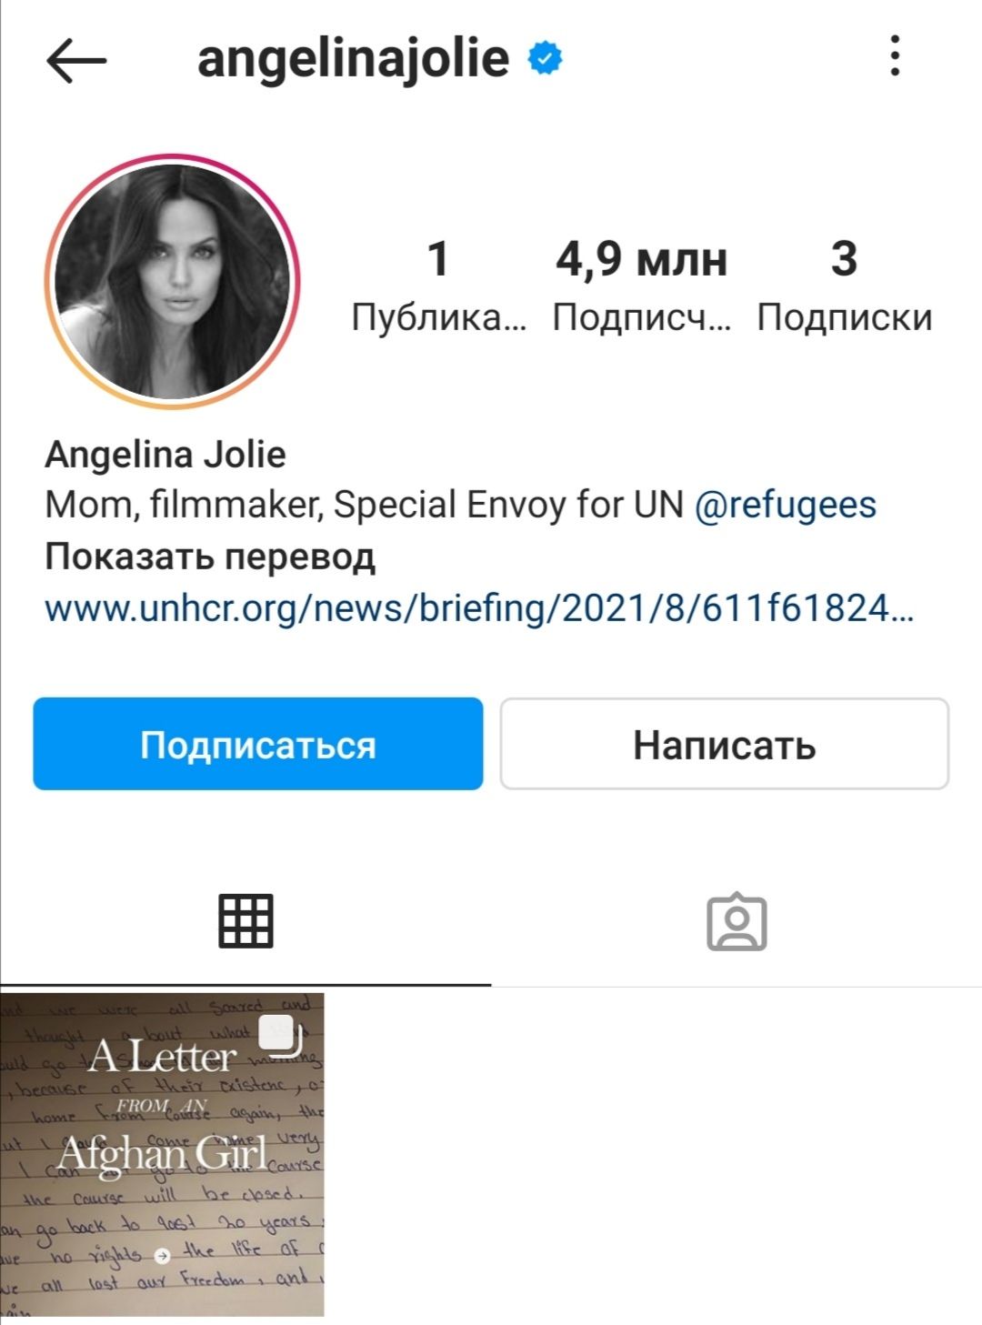View the profile picture story ring
982x1325 pixels.
[173, 281]
